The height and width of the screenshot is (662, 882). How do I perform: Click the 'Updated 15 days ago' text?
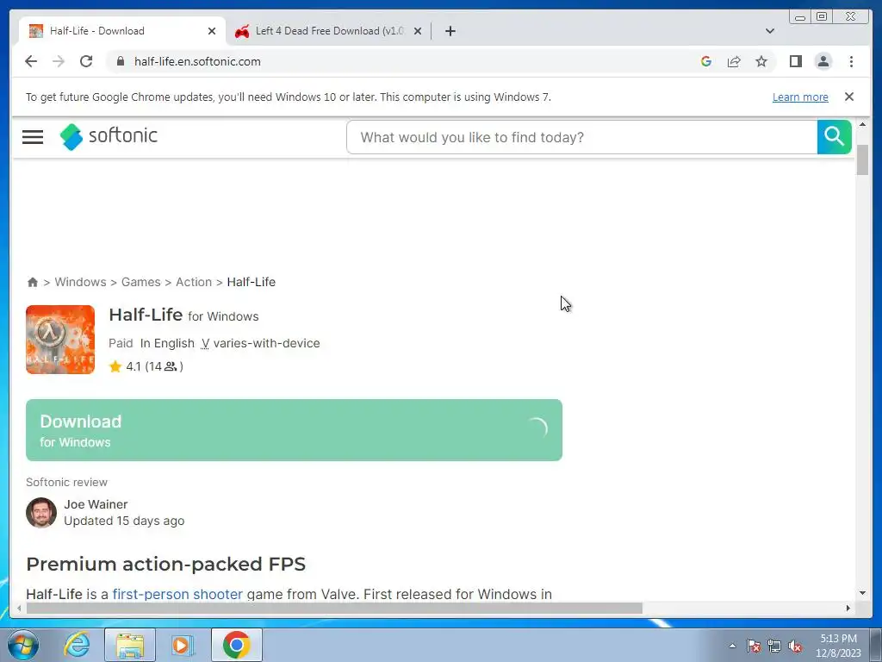[124, 521]
